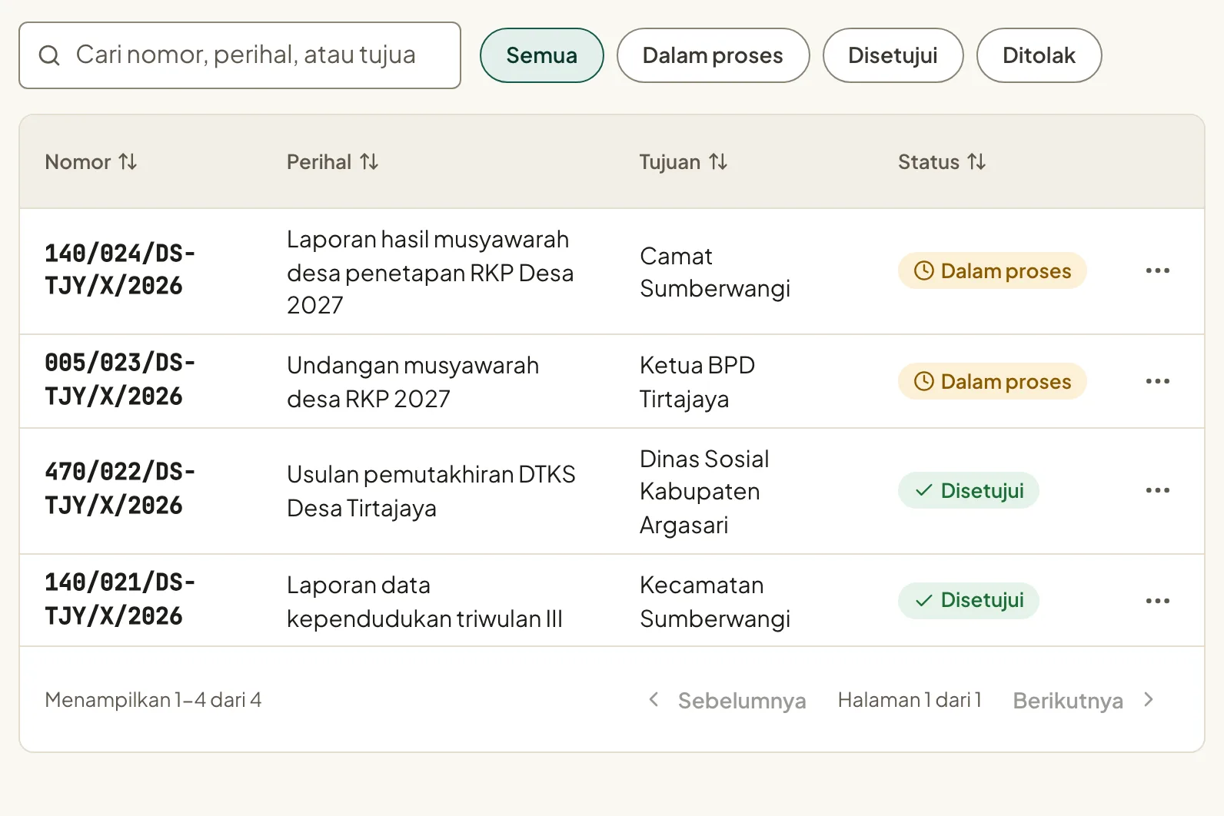Open actions menu for 005/023/DS-TJY/X/2026

[x=1157, y=381]
